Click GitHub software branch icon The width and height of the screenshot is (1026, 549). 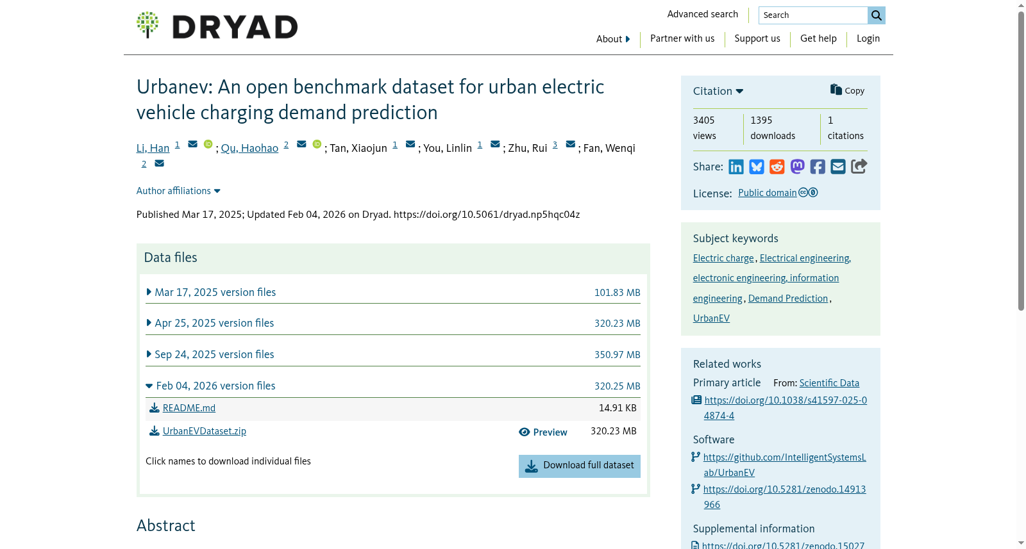[x=696, y=457]
